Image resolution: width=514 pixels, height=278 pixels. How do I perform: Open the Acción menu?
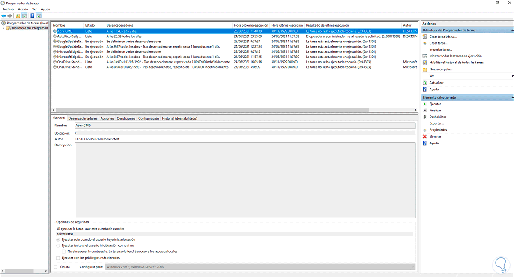[23, 9]
